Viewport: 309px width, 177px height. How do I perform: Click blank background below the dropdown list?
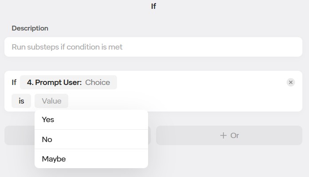tap(222, 164)
